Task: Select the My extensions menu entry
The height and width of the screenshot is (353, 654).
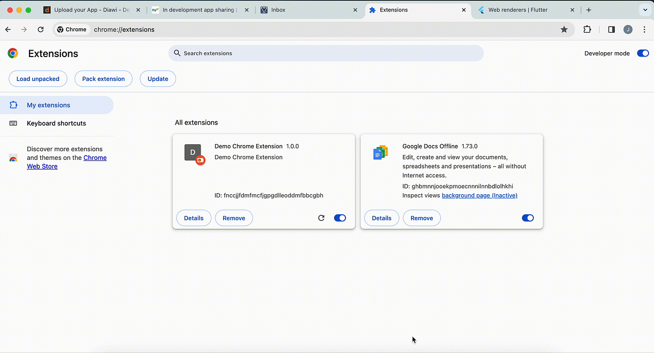Action: [x=48, y=105]
